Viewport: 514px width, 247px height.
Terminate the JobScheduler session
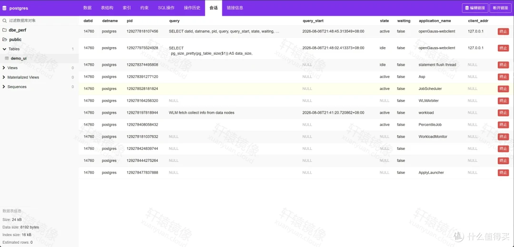tap(503, 89)
